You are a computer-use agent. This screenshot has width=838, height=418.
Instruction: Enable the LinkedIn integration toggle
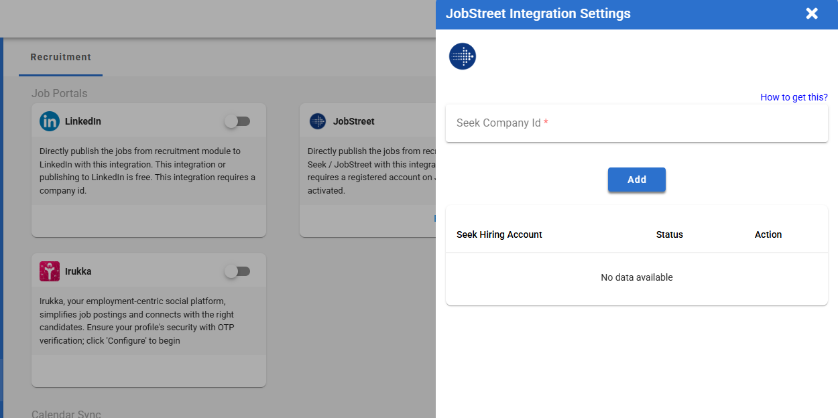point(237,121)
